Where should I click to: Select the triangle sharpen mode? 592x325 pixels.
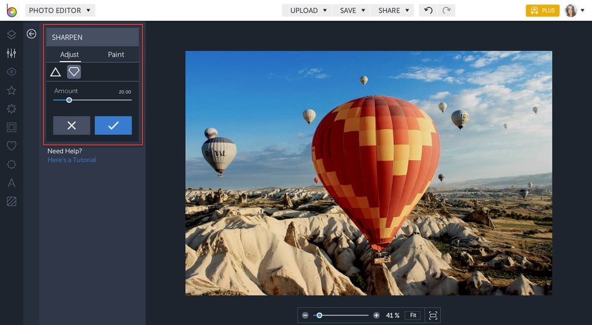(x=55, y=72)
